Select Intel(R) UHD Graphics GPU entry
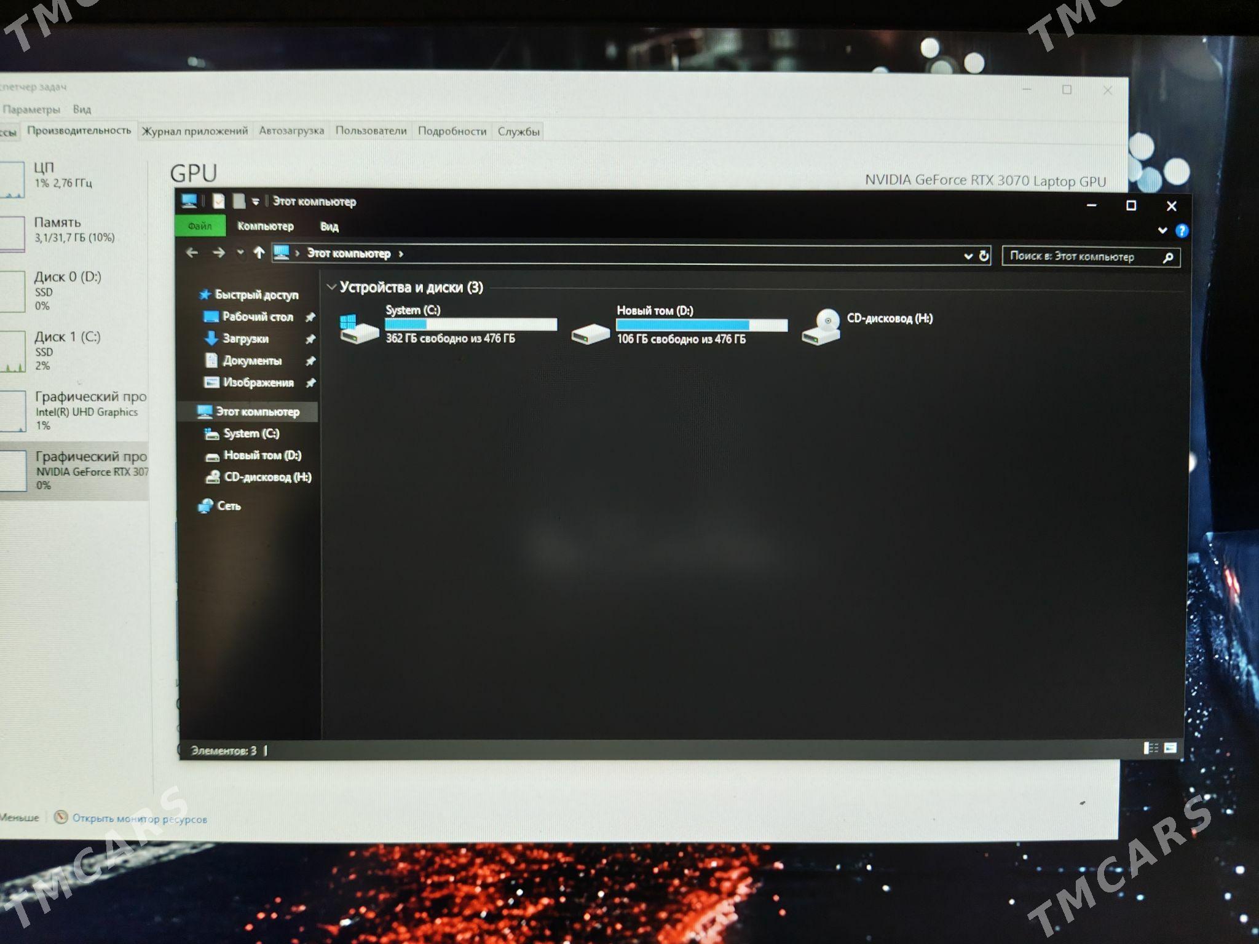Image resolution: width=1259 pixels, height=944 pixels. (x=74, y=411)
